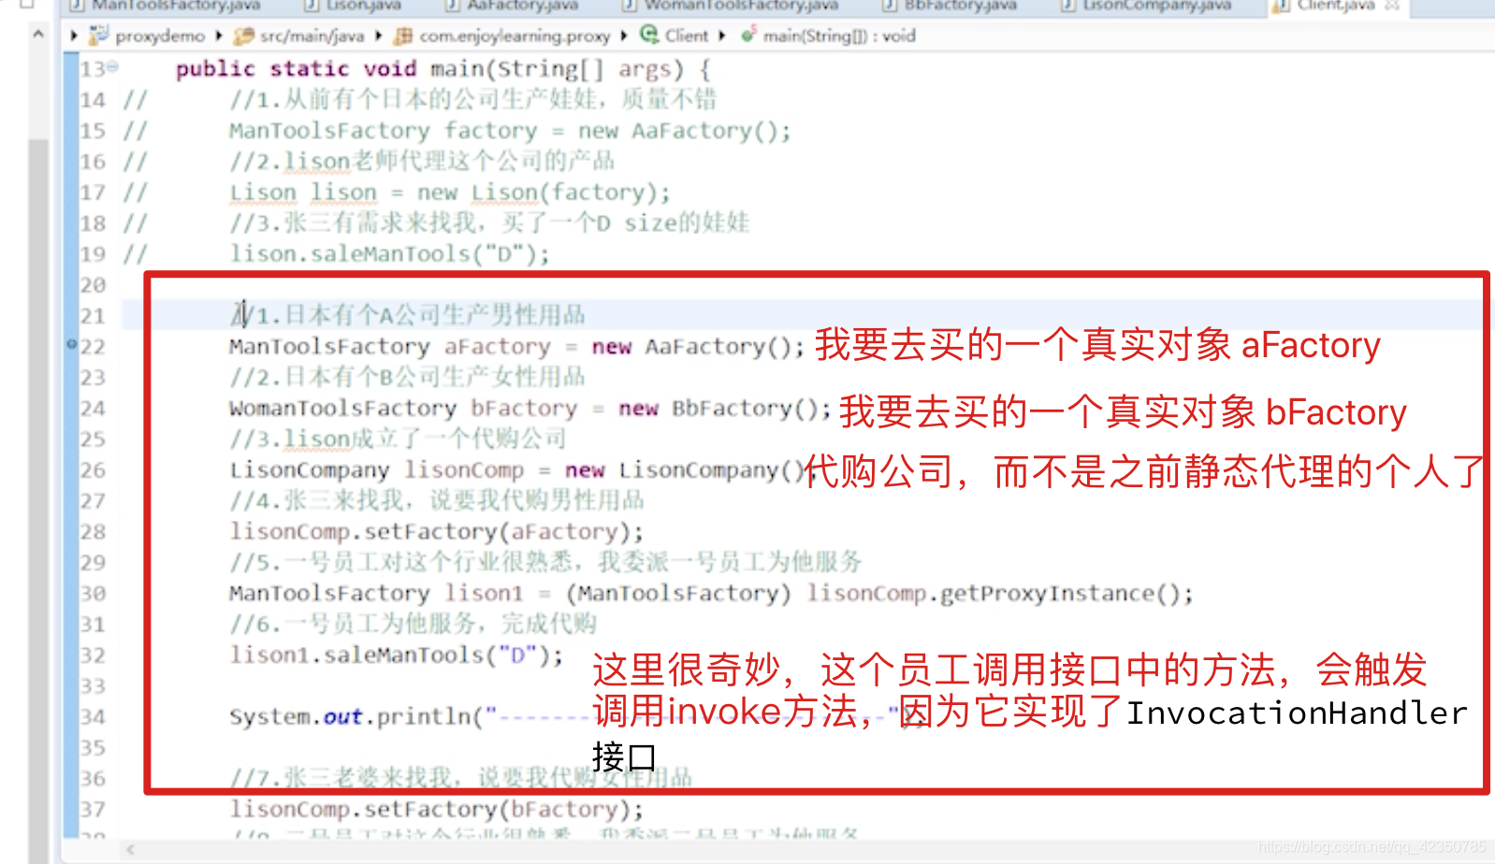Image resolution: width=1495 pixels, height=864 pixels.
Task: Click the comment on line 27
Action: coord(437,501)
